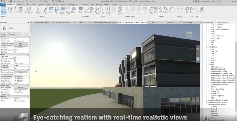Select Axon - Second Floor view

pos(218,89)
